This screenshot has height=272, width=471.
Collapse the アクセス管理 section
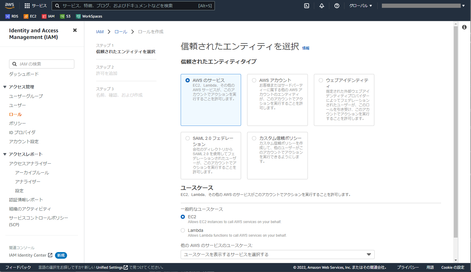coord(5,87)
